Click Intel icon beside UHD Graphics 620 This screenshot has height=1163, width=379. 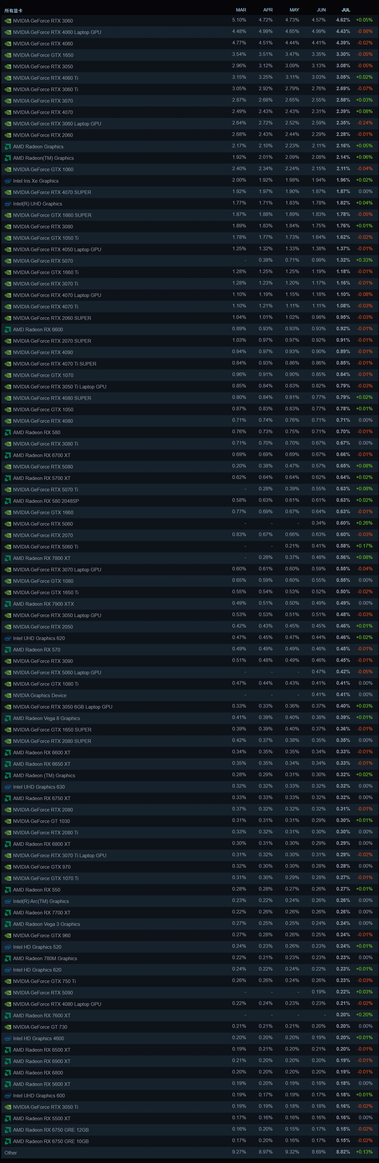click(x=8, y=638)
